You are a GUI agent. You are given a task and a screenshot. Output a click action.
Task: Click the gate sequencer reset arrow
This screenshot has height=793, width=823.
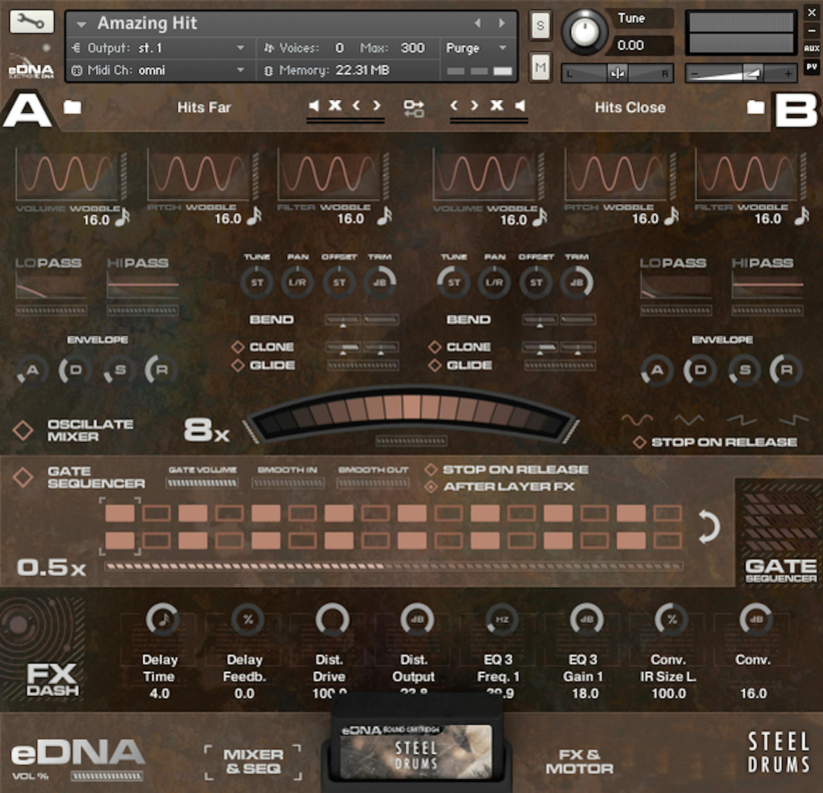(x=709, y=526)
